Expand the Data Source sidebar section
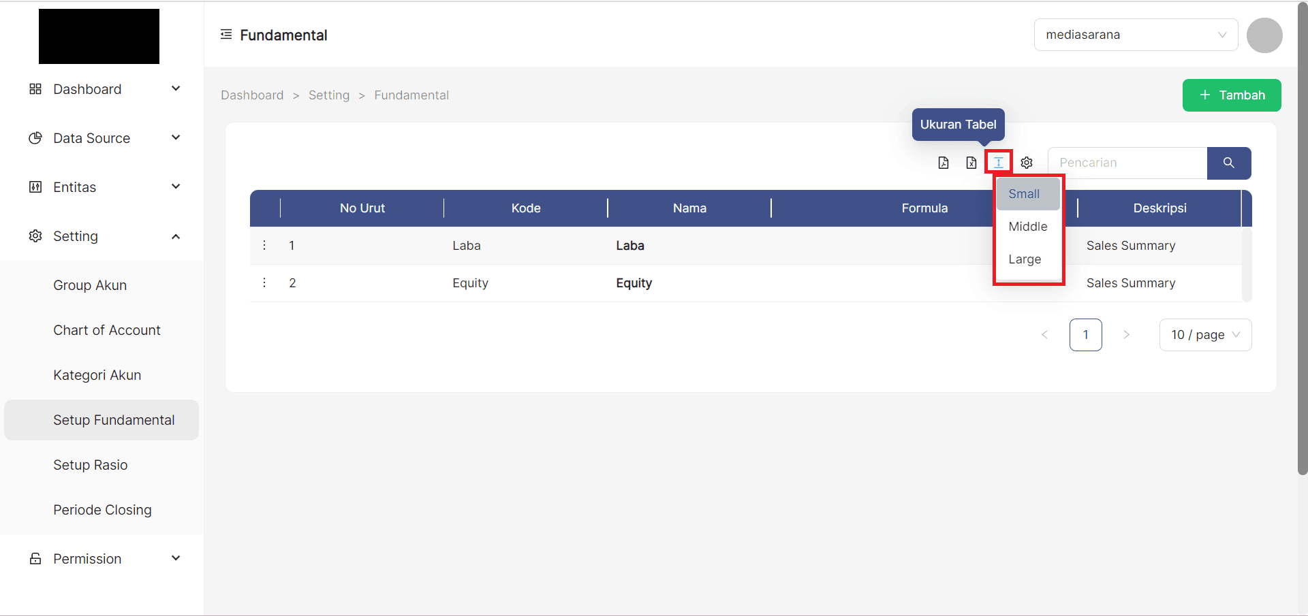The image size is (1308, 616). (91, 137)
